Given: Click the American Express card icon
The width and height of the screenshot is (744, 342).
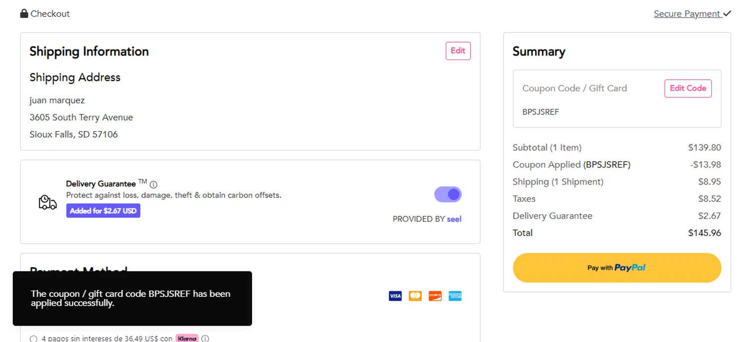Looking at the screenshot, I should tap(455, 296).
